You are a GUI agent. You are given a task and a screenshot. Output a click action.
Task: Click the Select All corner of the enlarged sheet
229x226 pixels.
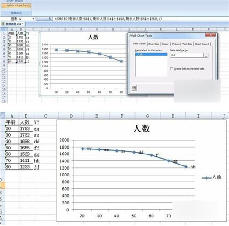3,116
